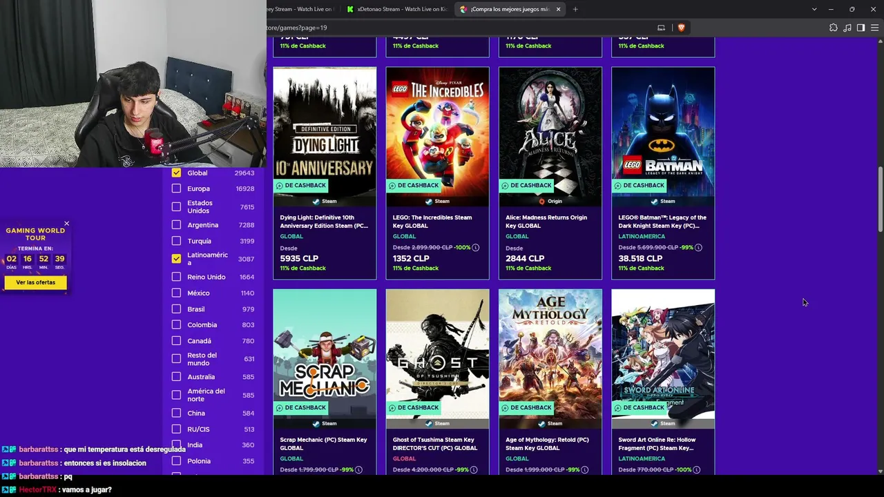The image size is (884, 497).
Task: Select the '¡Compra los mejores juegos' tab
Action: 510,9
